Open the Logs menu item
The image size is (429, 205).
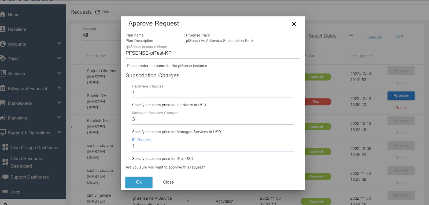[15, 192]
